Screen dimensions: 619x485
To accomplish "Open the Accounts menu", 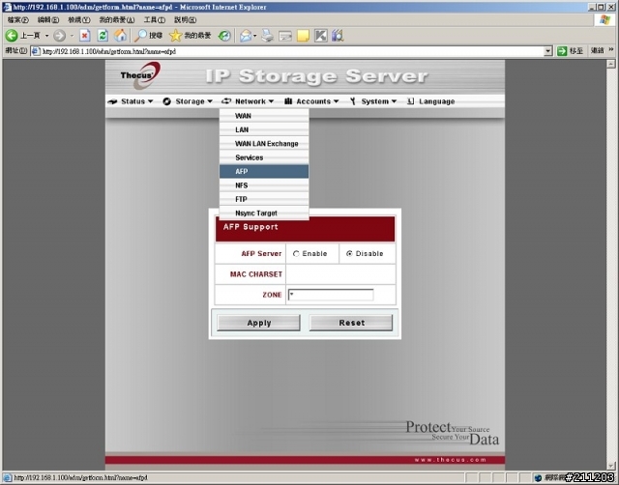I will point(311,101).
